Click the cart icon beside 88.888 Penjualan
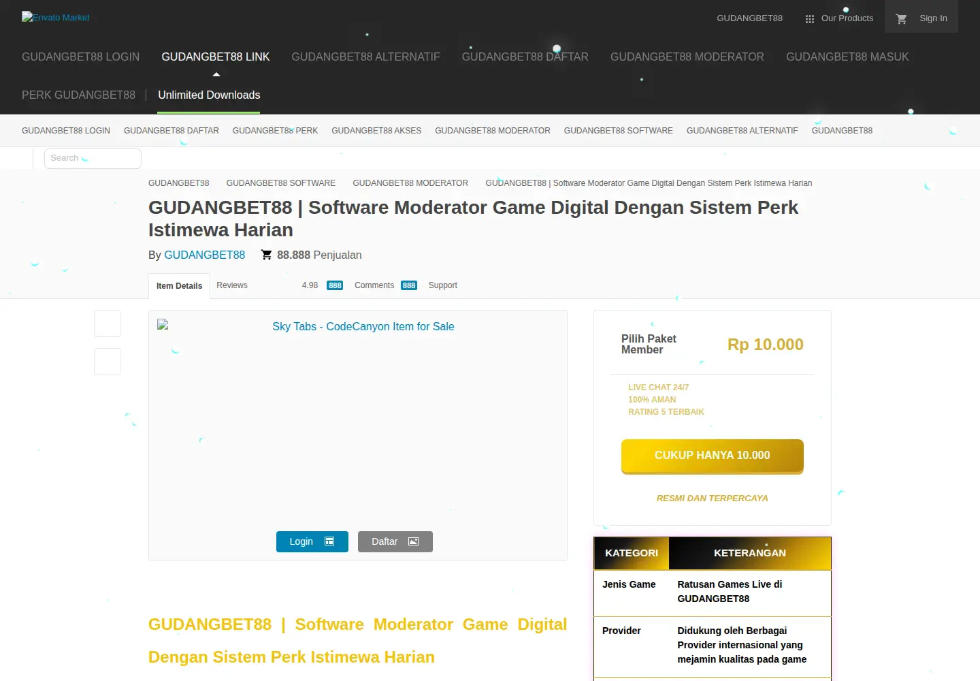This screenshot has width=980, height=681. pyautogui.click(x=266, y=255)
